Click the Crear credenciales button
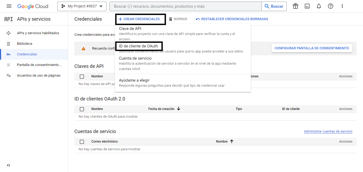The width and height of the screenshot is (363, 172). [x=139, y=19]
